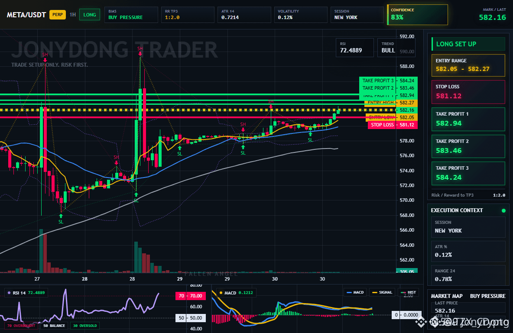Click the 30 OVERSOLD legend chip

pyautogui.click(x=85, y=326)
